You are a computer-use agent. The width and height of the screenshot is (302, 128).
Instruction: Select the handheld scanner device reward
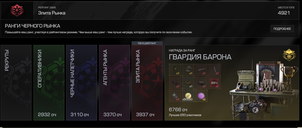[x=175, y=96]
